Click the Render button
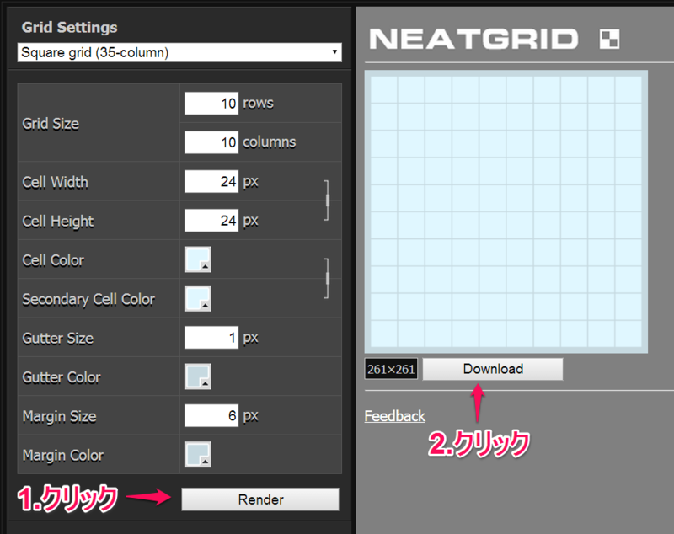The width and height of the screenshot is (674, 534). pos(260,499)
